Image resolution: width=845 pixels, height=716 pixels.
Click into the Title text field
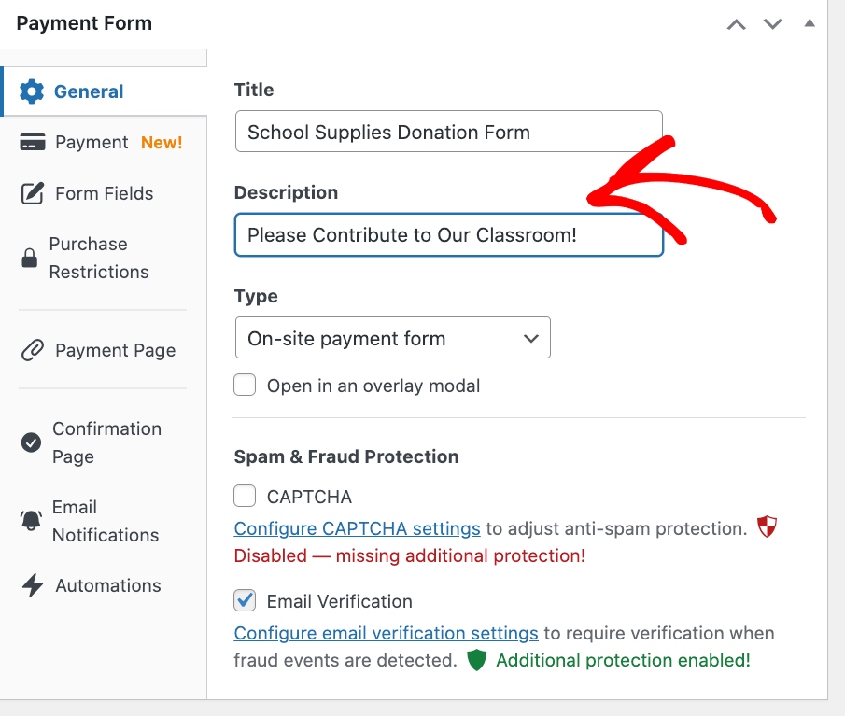click(x=448, y=132)
